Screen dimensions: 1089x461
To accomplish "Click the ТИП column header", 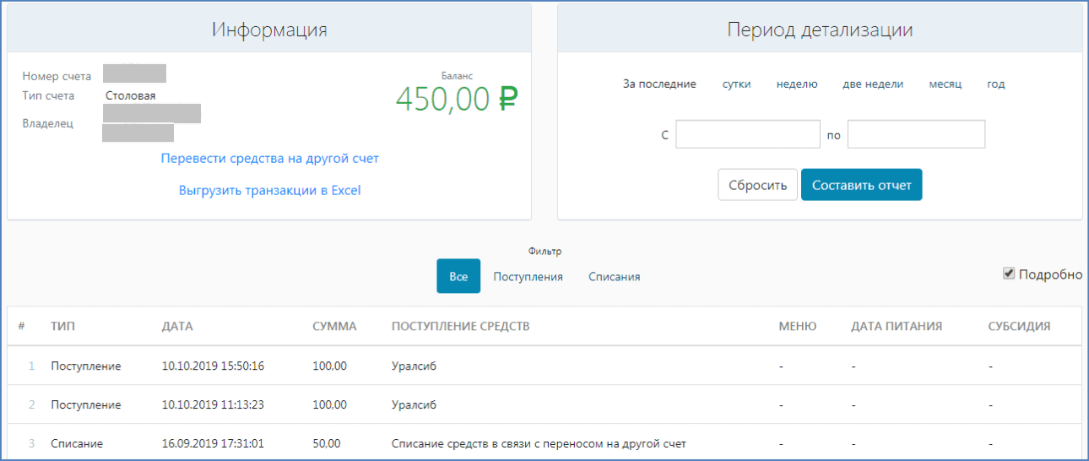I will [x=62, y=326].
